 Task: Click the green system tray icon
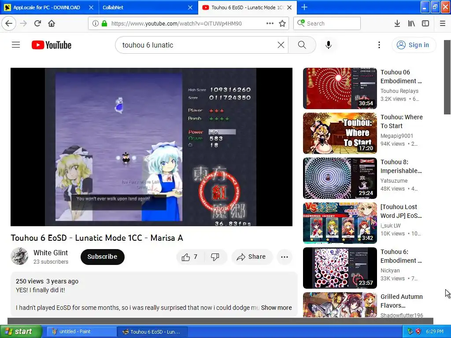coord(410,332)
